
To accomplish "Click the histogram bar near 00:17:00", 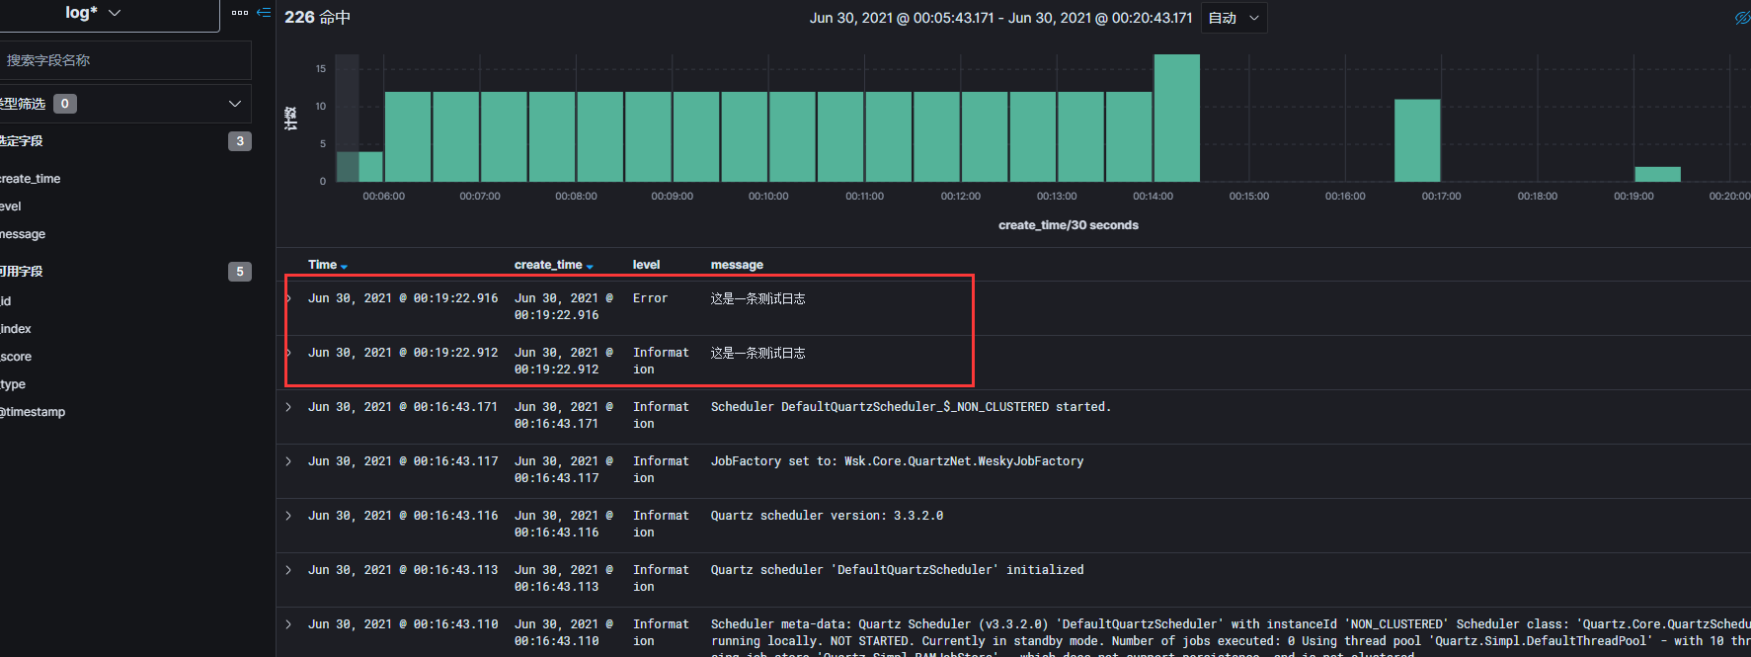I will 1417,140.
